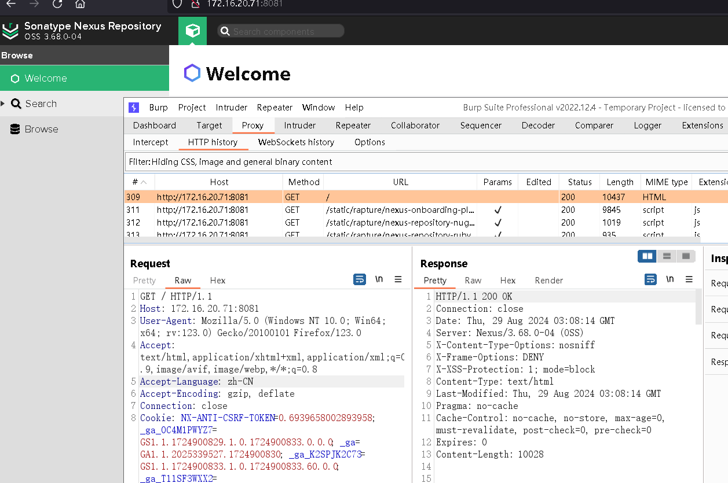The width and height of the screenshot is (728, 483).
Task: Open the Request panel hamburger menu
Action: coord(398,279)
